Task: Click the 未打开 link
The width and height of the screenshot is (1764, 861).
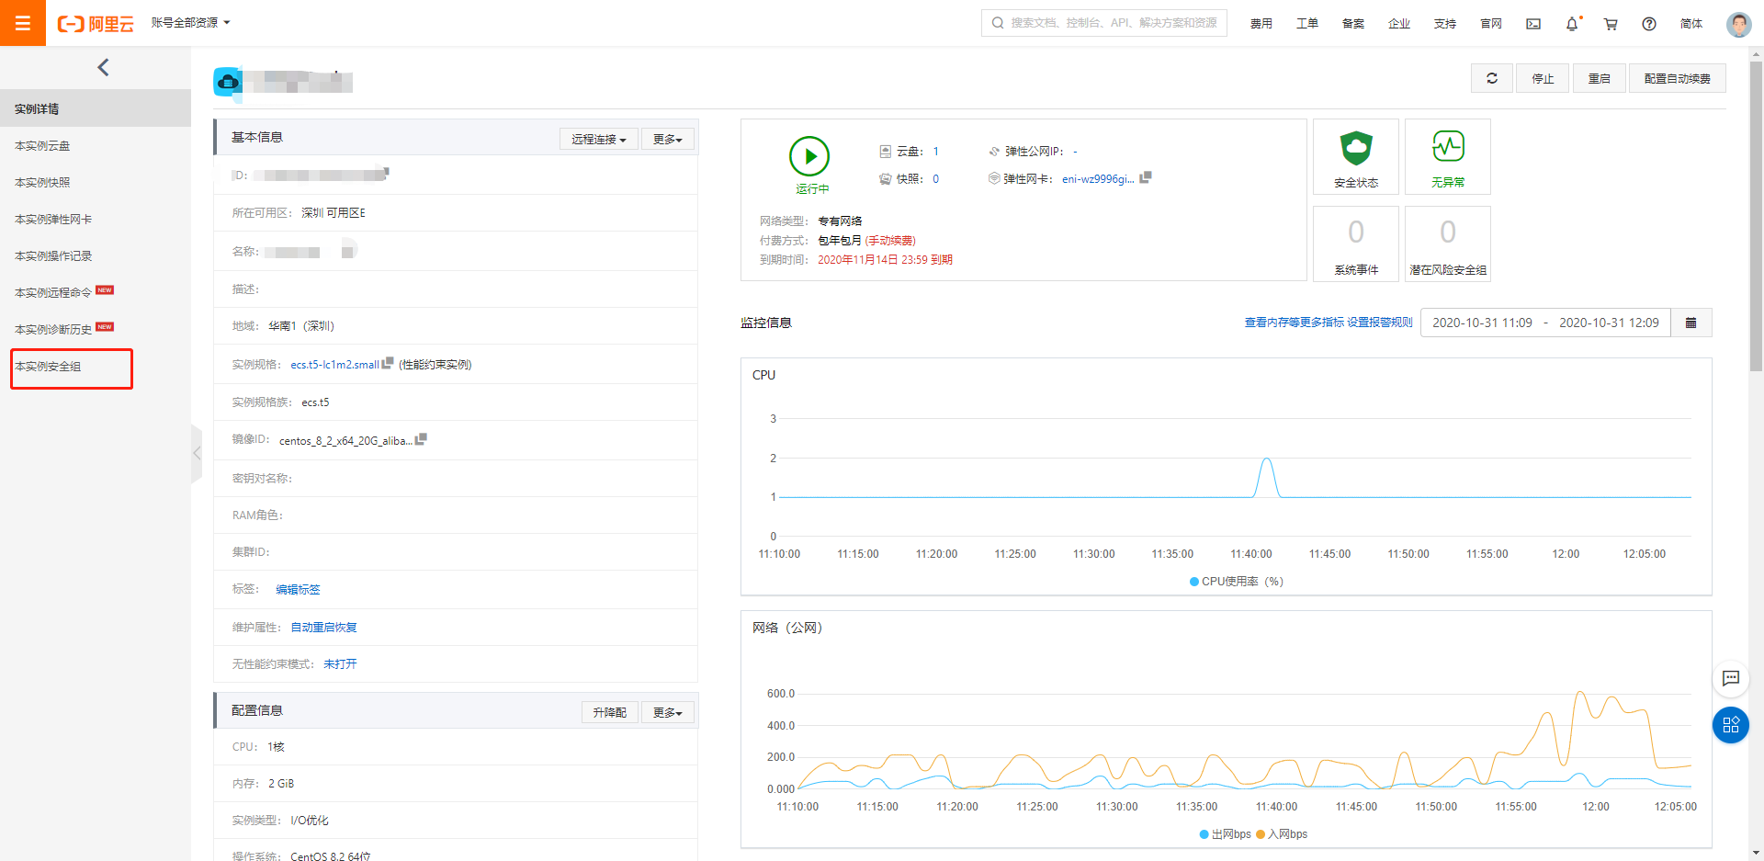Action: click(340, 664)
